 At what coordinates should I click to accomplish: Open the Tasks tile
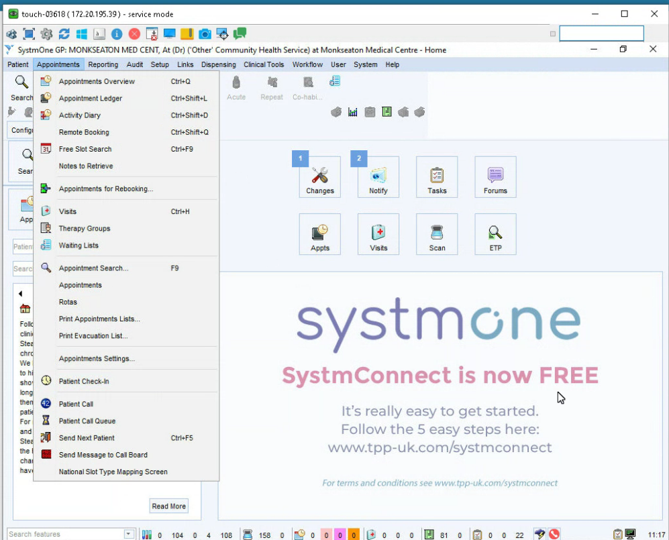[x=437, y=177]
